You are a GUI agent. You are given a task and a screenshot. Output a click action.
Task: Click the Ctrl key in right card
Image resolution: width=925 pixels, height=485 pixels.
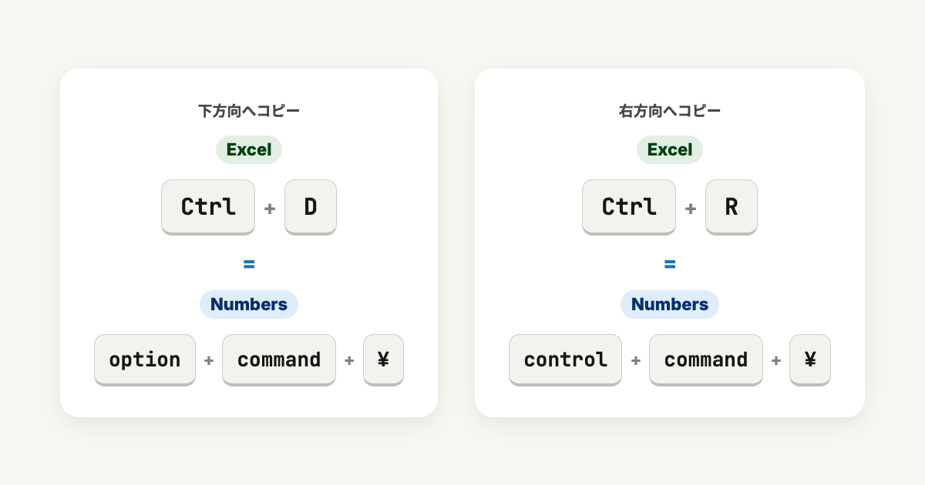click(629, 207)
